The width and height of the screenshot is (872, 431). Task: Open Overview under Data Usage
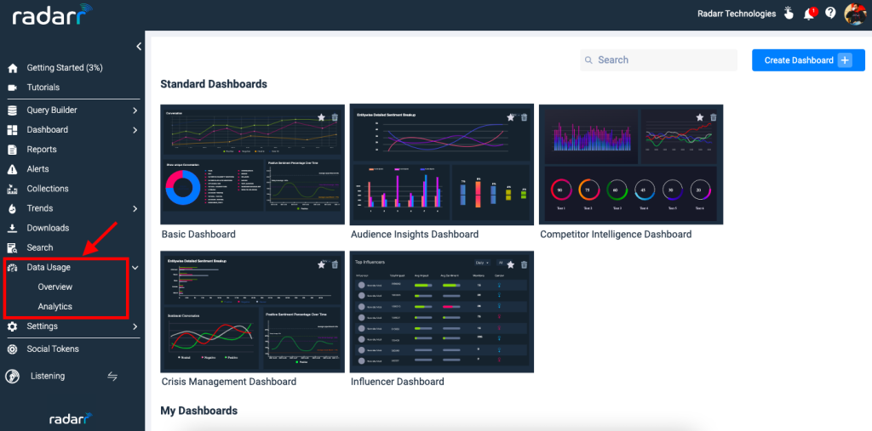(x=55, y=287)
